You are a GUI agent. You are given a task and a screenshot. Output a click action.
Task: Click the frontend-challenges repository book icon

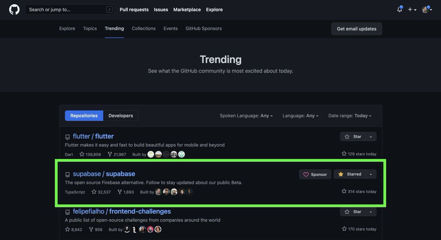68,212
